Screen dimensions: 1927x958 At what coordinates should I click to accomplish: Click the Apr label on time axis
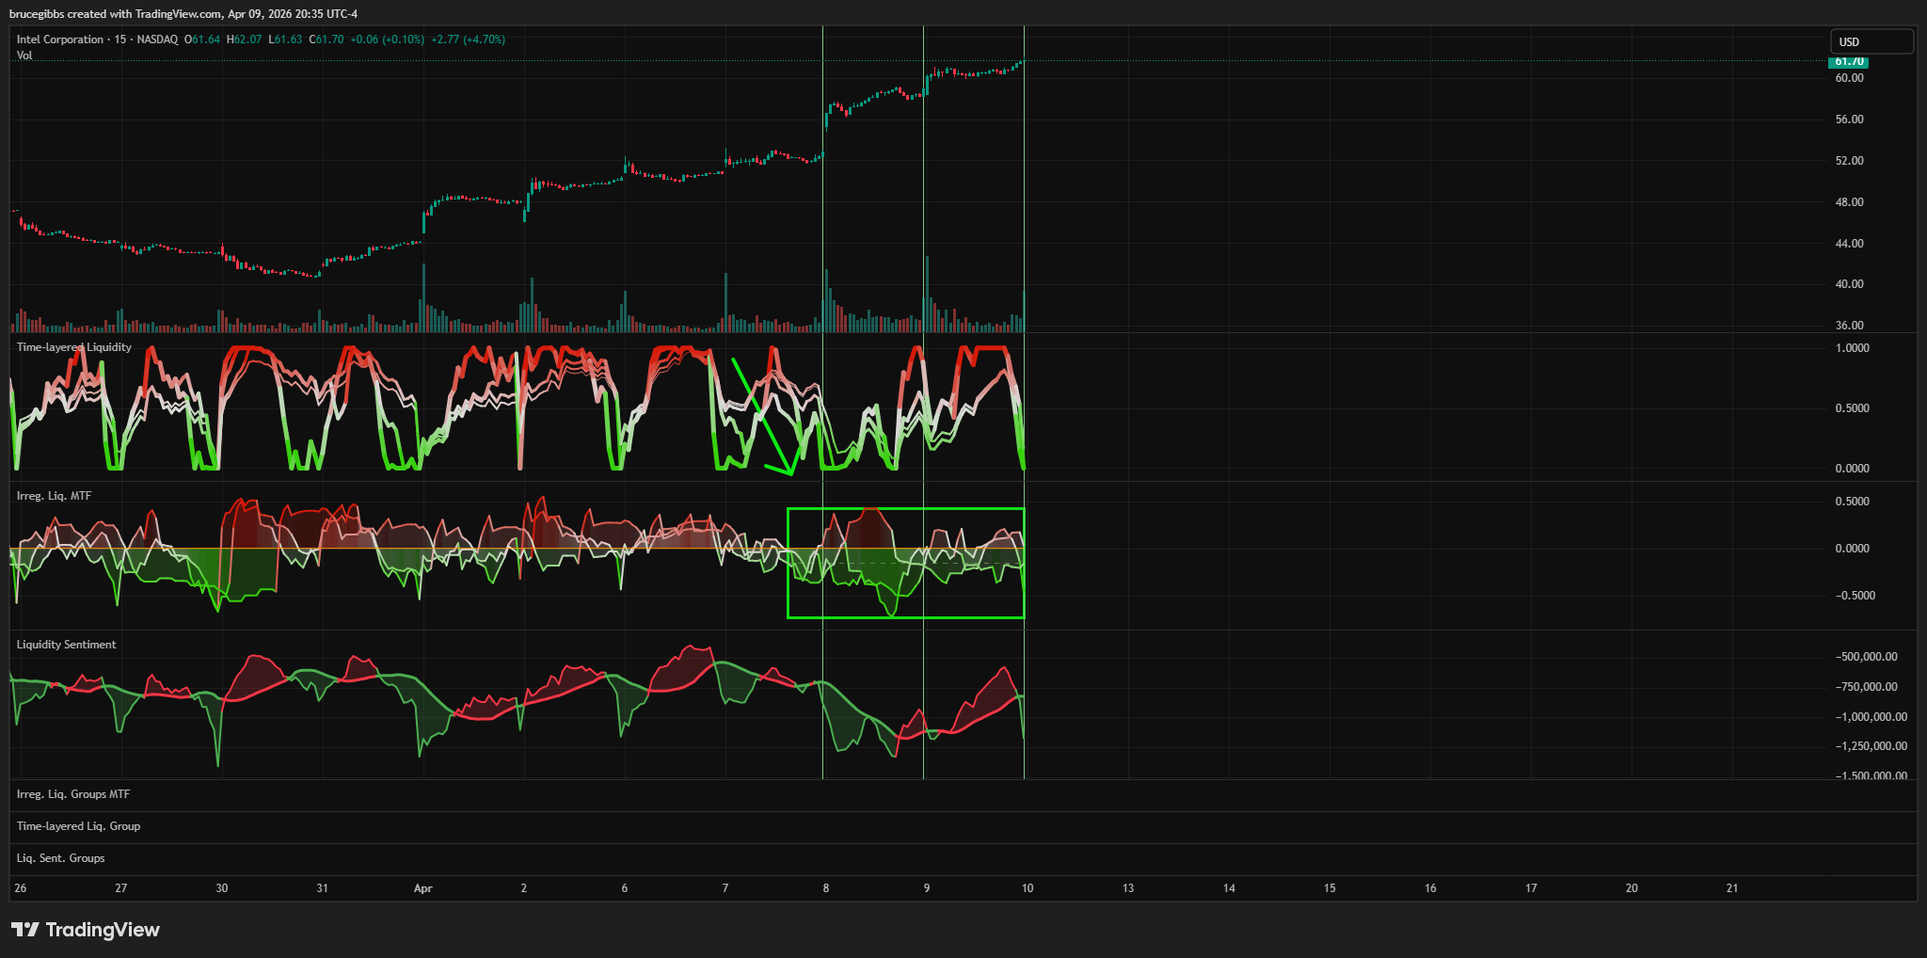point(423,888)
